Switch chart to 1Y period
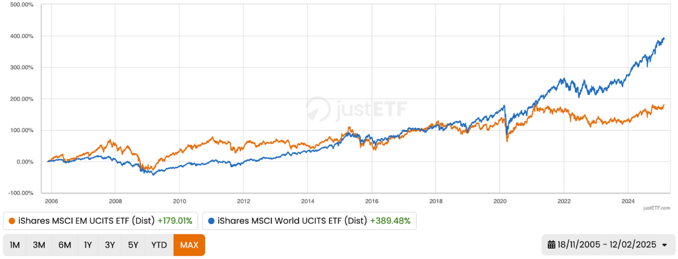 click(x=88, y=245)
